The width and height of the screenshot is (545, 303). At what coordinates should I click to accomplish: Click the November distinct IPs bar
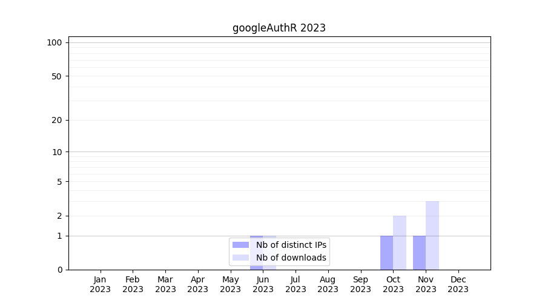point(419,253)
